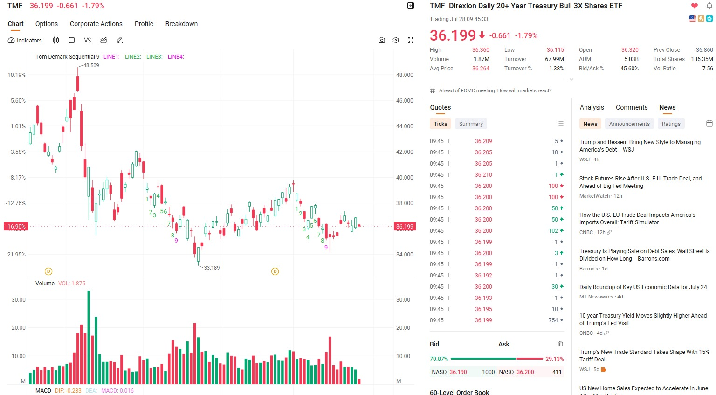This screenshot has width=716, height=395.
Task: Select the NASQ ask 36.200 quote
Action: (x=530, y=372)
